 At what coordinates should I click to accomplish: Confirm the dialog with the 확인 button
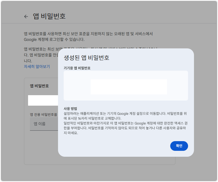pos(179,146)
